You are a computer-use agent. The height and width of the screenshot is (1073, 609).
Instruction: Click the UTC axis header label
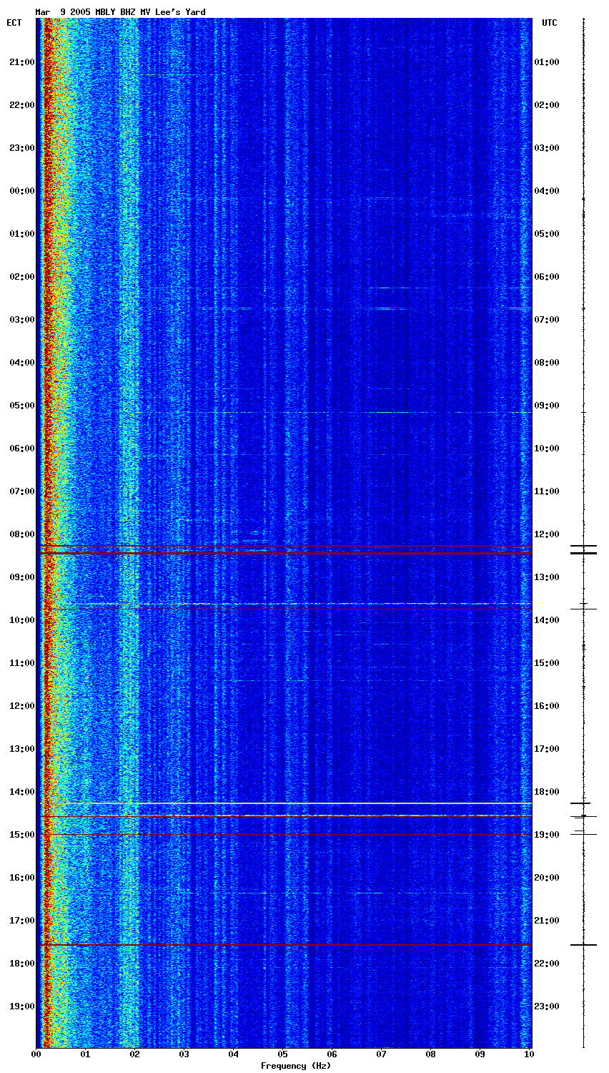pos(549,23)
